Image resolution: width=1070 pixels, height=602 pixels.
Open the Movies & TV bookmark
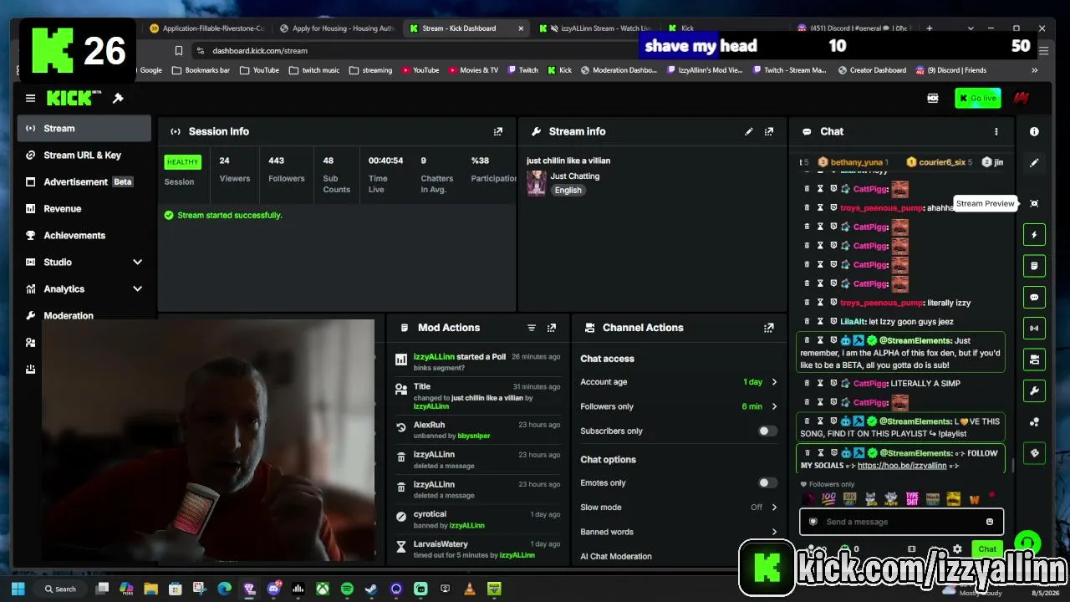pyautogui.click(x=473, y=70)
